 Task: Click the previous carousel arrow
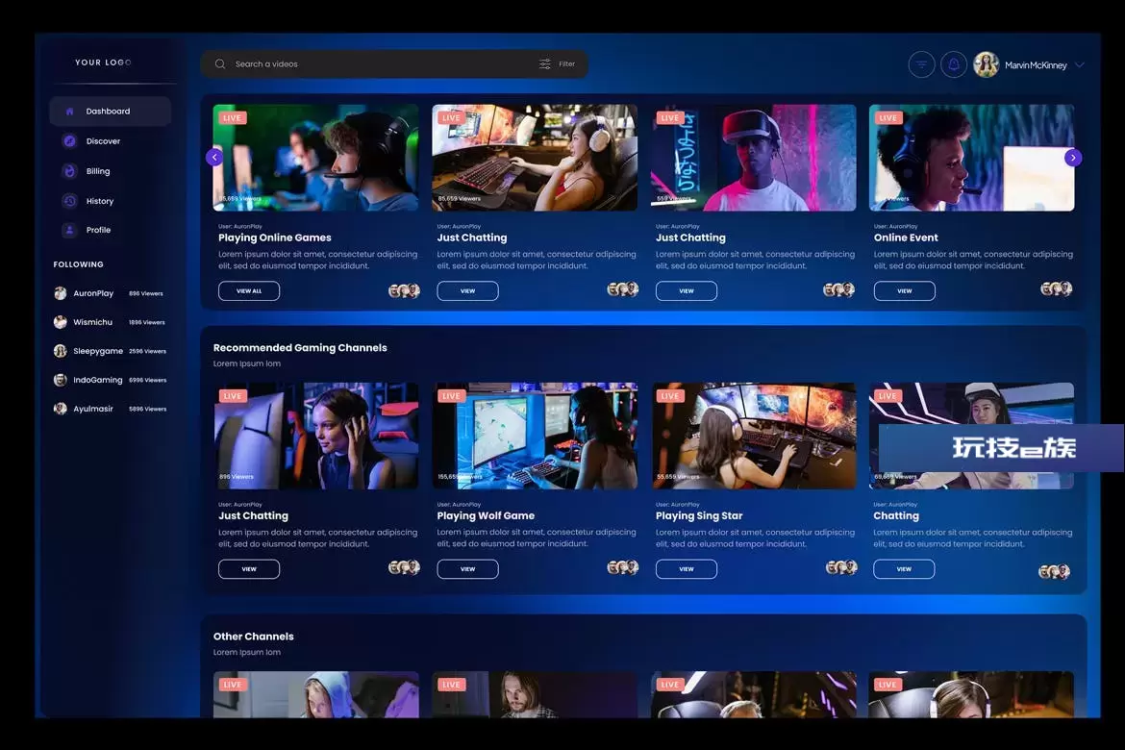[x=214, y=157]
